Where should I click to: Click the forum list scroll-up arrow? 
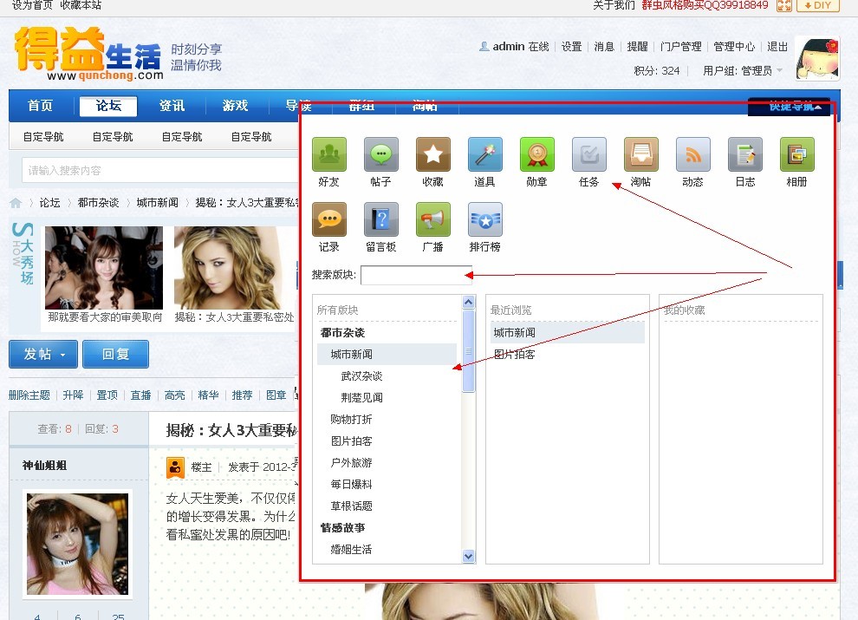click(x=468, y=302)
